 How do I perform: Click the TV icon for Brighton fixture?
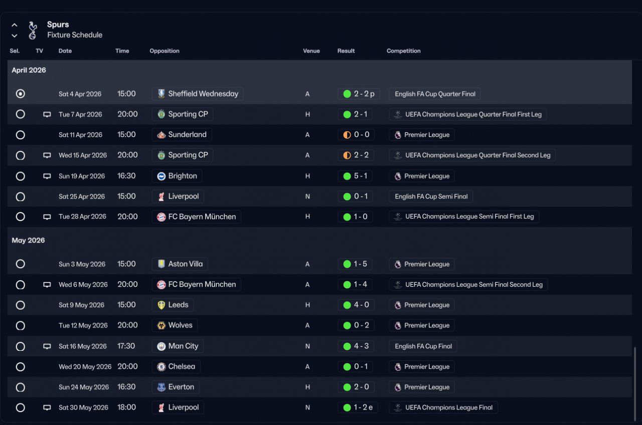tap(47, 176)
